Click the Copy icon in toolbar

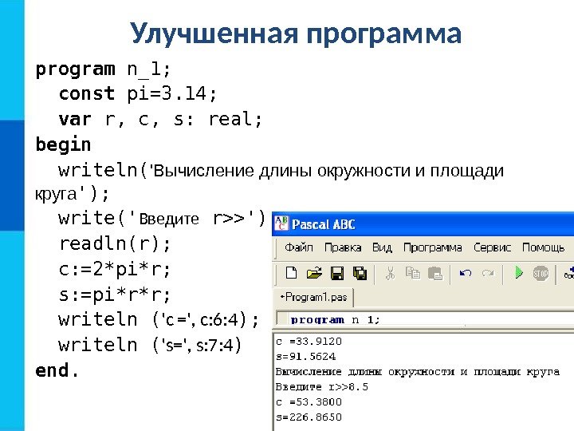coord(413,274)
